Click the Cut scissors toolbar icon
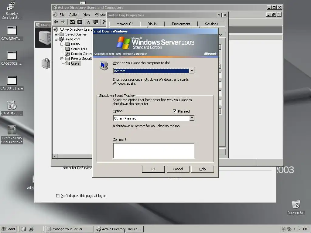 pyautogui.click(x=88, y=22)
